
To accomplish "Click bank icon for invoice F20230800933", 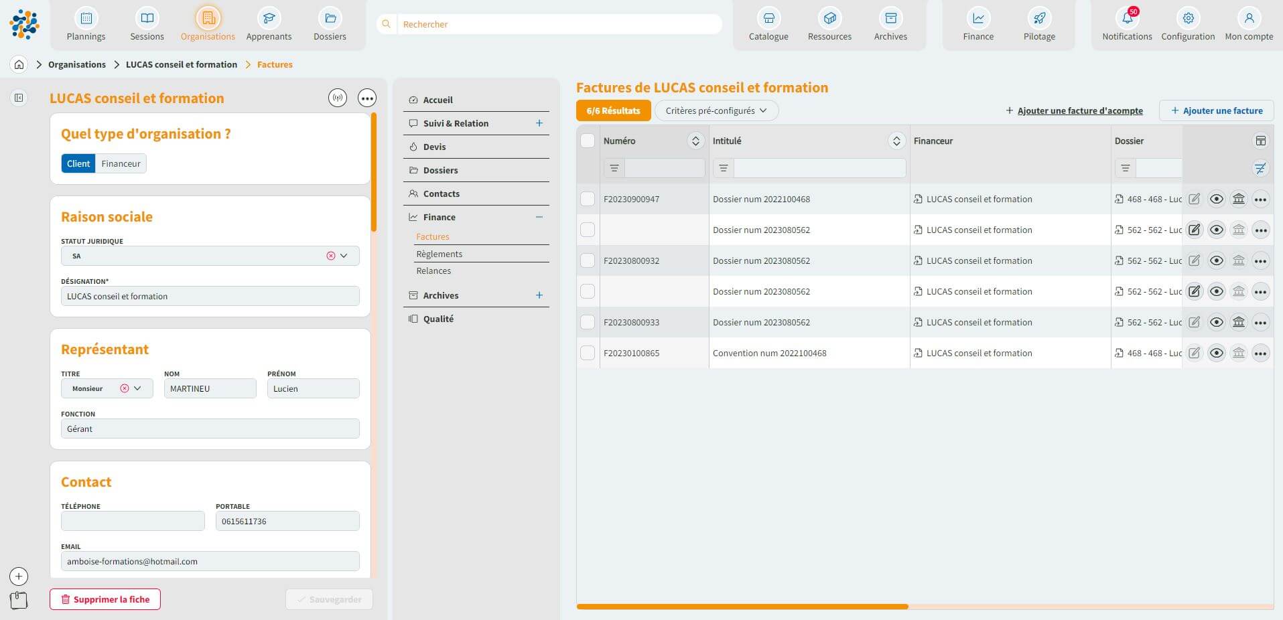I will 1238,323.
